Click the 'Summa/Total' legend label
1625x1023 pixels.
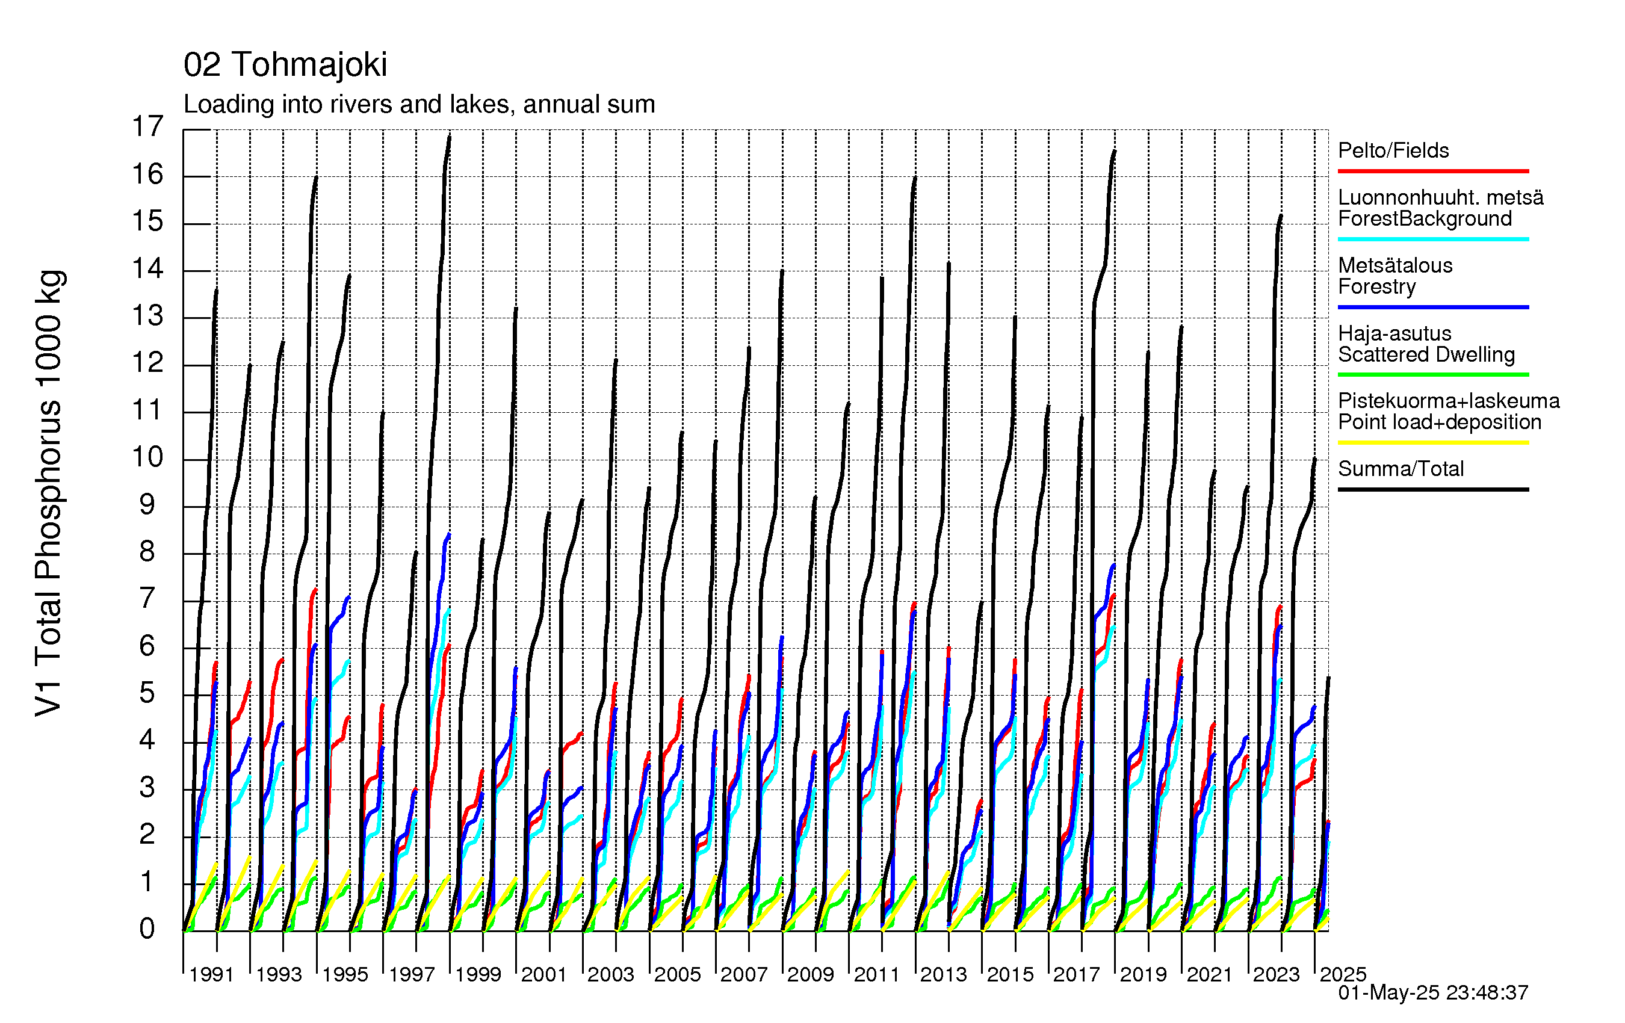click(x=1401, y=469)
